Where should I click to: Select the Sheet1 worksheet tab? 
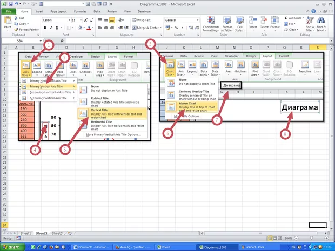tap(25, 233)
